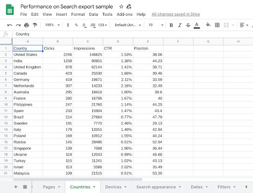Viewport: 253px width, 193px height.
Task: Open the more number formats 123 dropdown
Action: pos(102,25)
